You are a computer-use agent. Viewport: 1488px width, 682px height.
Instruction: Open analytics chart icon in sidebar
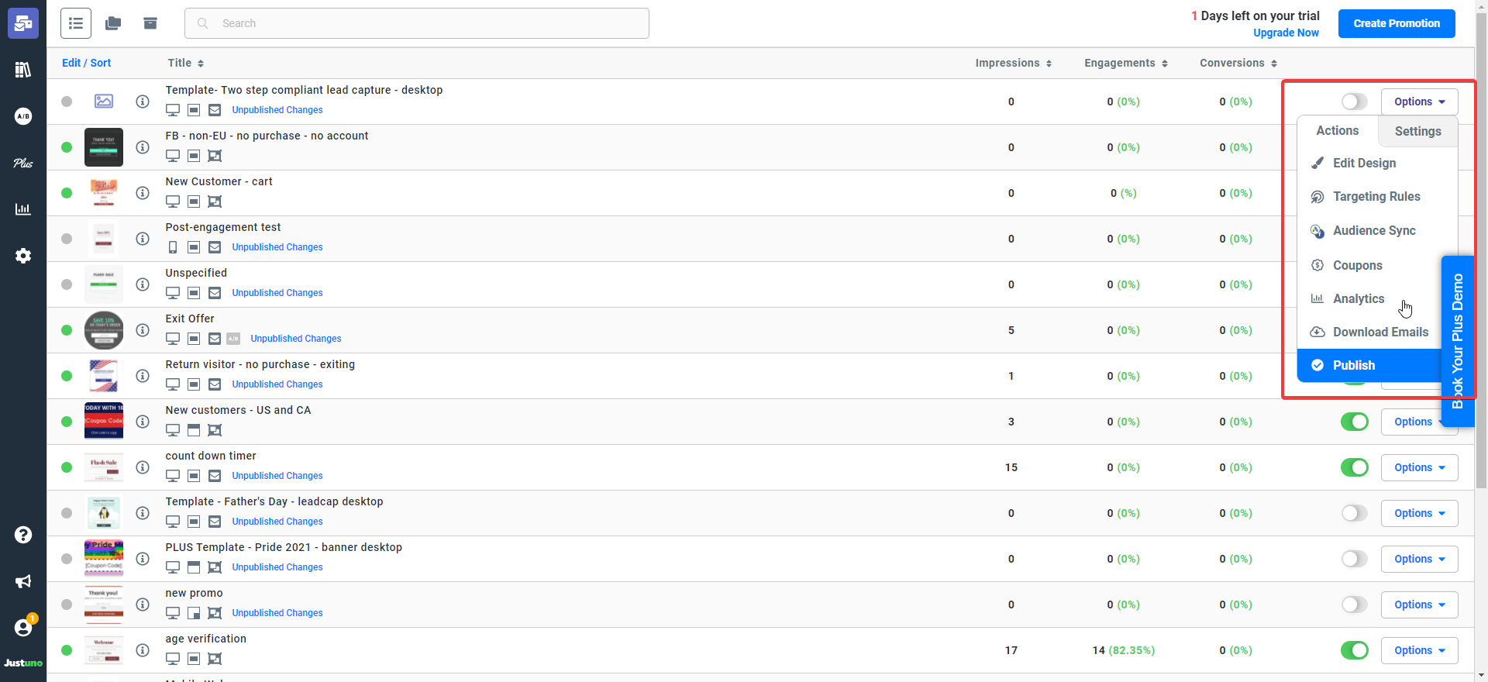(23, 209)
